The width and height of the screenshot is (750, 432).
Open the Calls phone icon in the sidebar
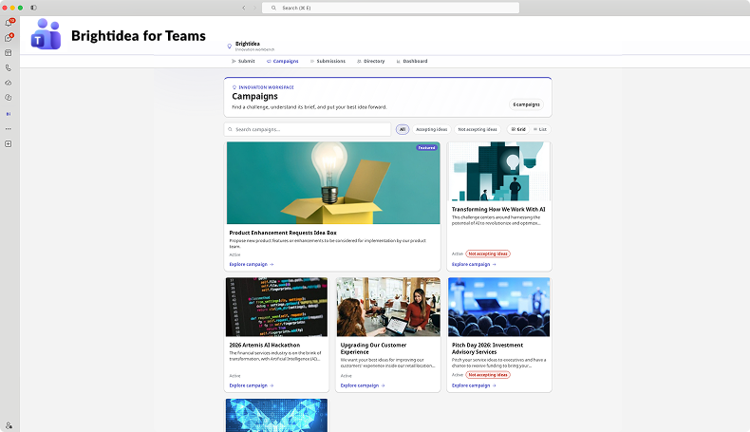(9, 68)
